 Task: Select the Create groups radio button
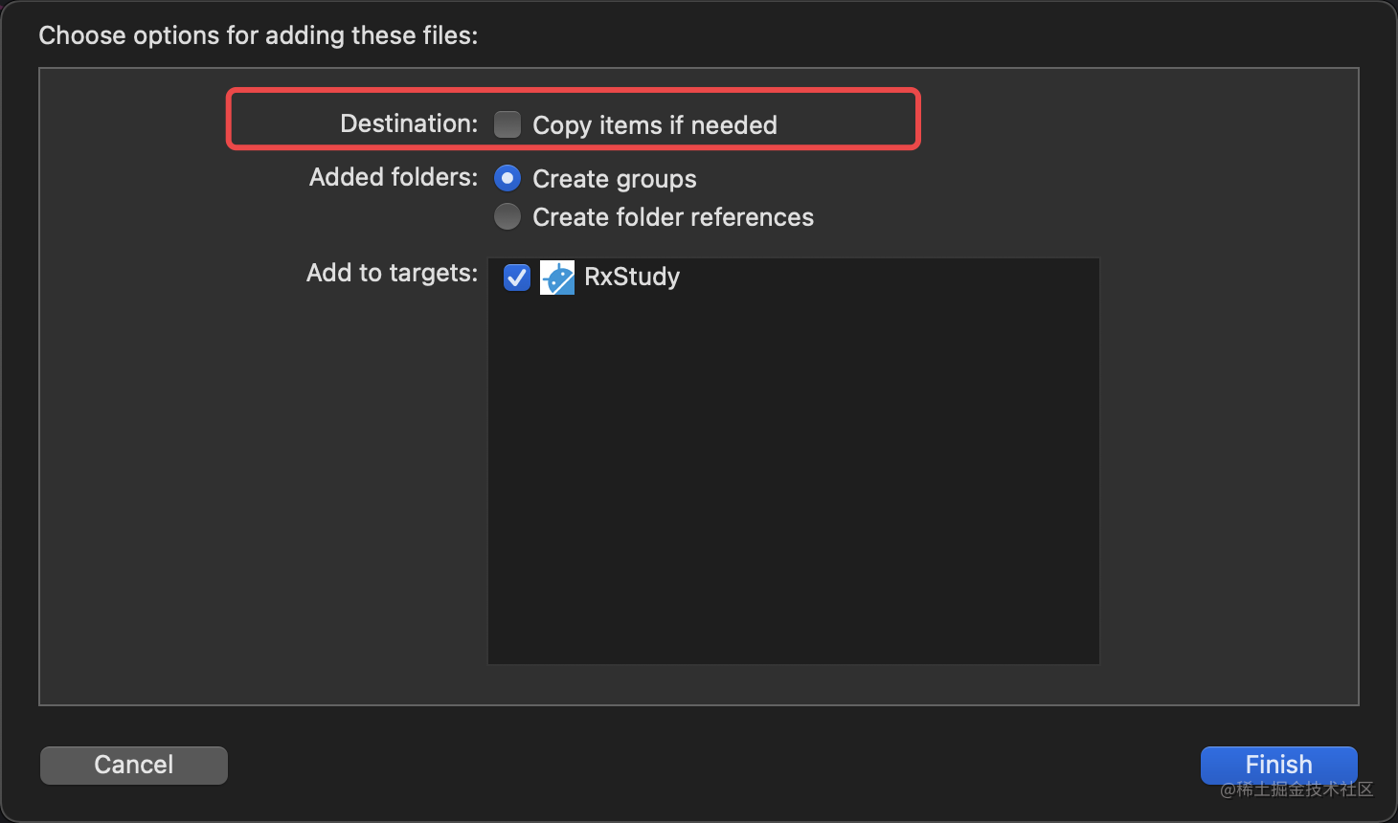(x=507, y=178)
